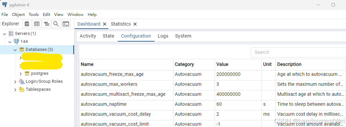Viewport: 346px width, 127px height.
Task: Select the Servers (1) tree label
Action: [x=25, y=34]
